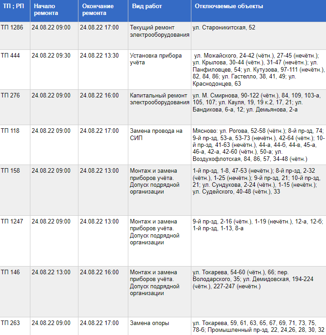Viewport: 326px width, 335px height.
Task: Select the "Замена провода на СИП" cell
Action: coord(156,134)
